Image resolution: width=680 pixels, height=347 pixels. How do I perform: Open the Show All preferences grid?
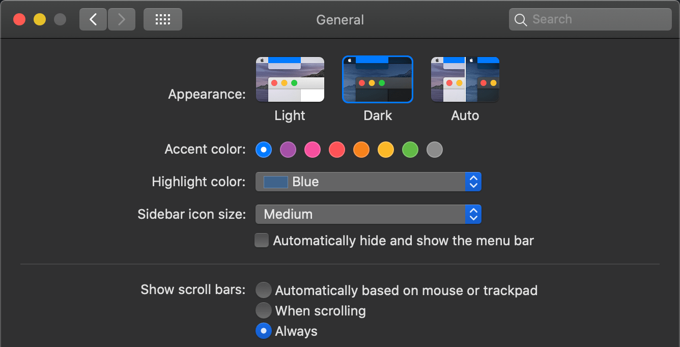[163, 19]
